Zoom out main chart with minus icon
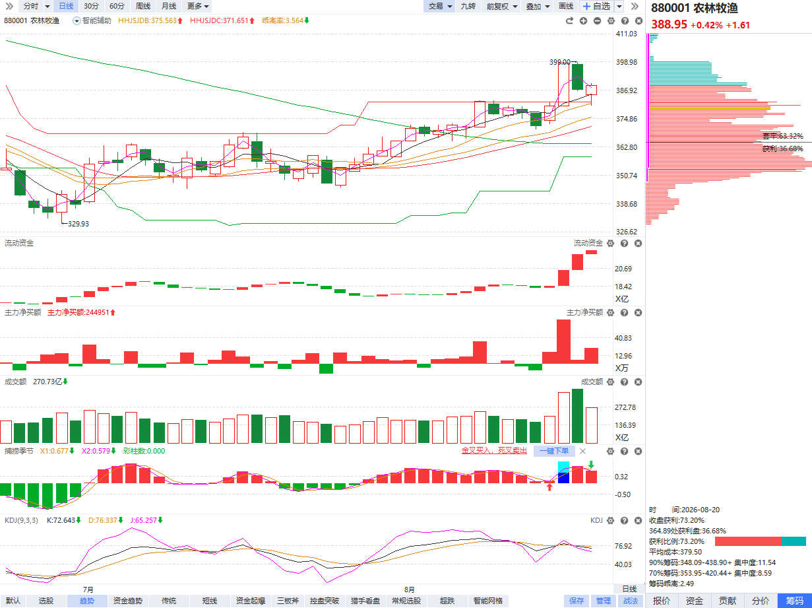The image size is (812, 608). click(597, 20)
